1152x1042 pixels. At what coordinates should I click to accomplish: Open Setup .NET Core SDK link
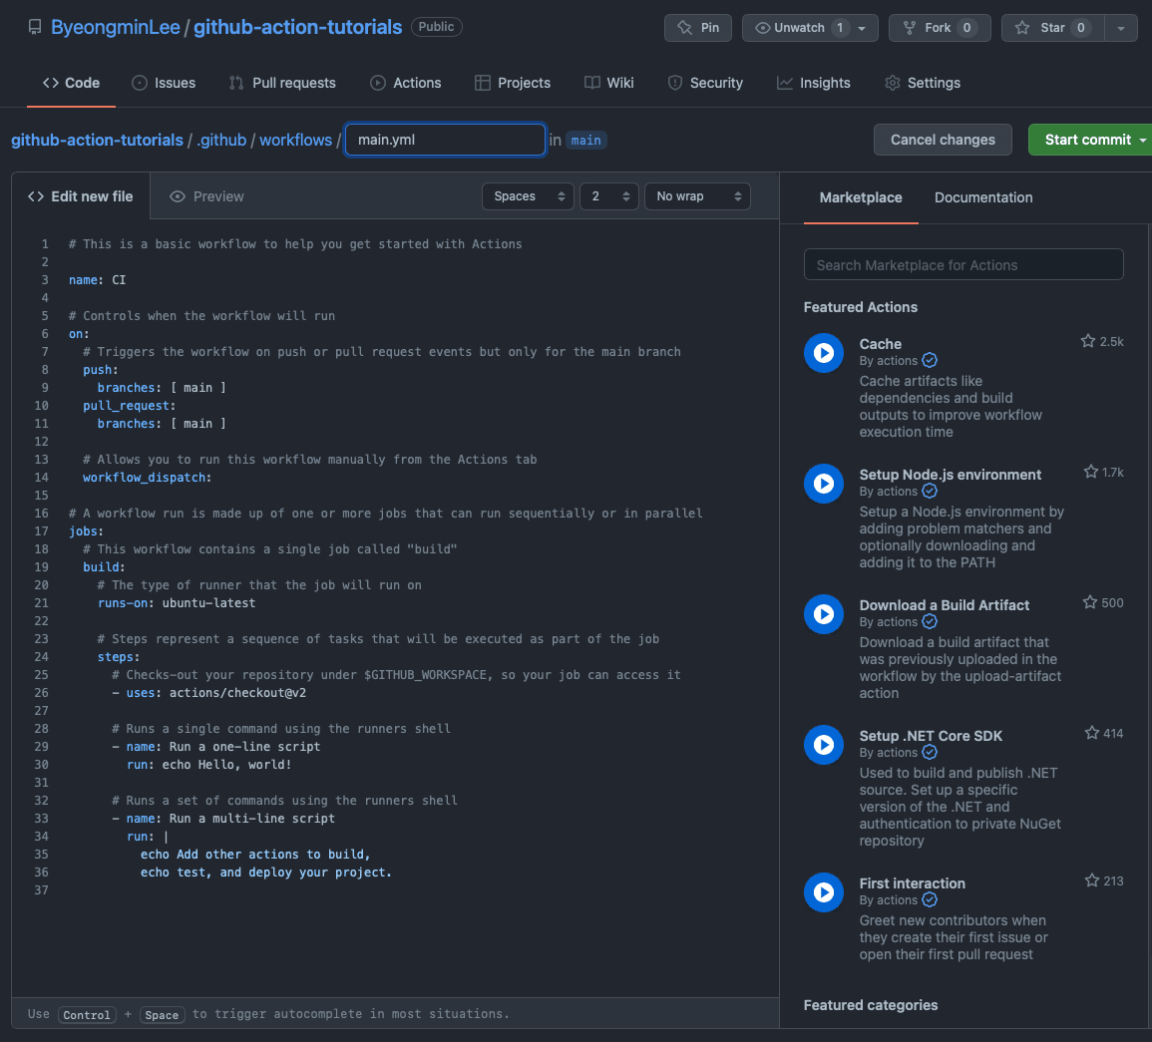(x=931, y=736)
